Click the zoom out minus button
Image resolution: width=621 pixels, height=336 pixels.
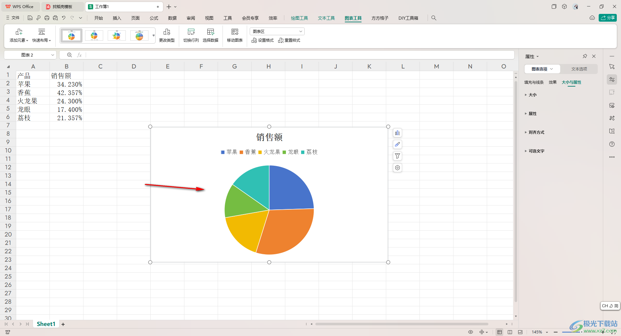(555, 332)
